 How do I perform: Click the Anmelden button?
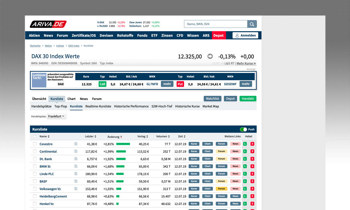coord(245,35)
